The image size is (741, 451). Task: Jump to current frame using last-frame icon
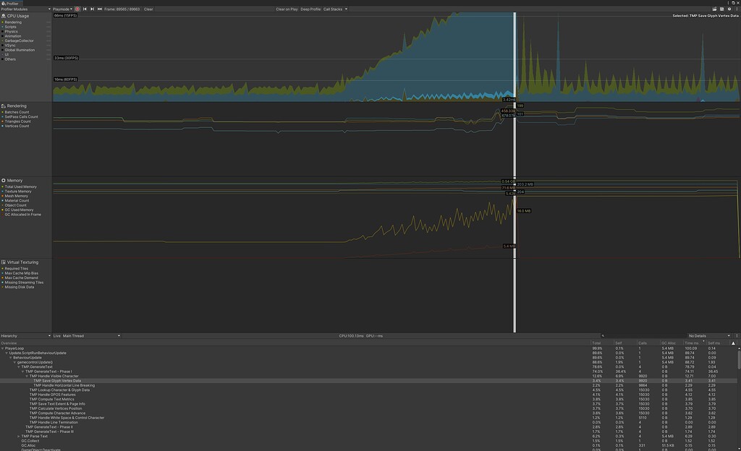pyautogui.click(x=101, y=9)
